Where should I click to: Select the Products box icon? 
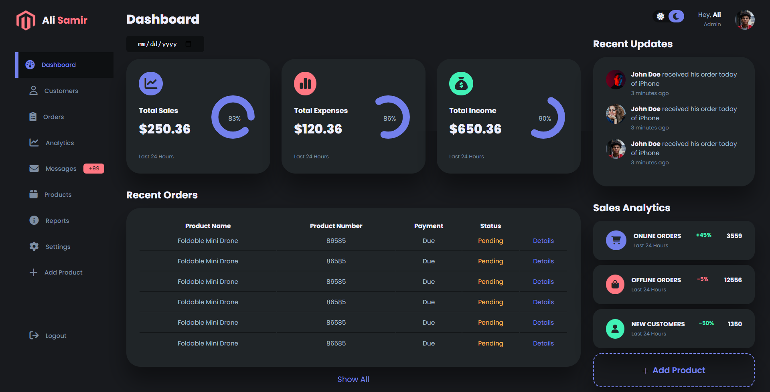coord(34,194)
